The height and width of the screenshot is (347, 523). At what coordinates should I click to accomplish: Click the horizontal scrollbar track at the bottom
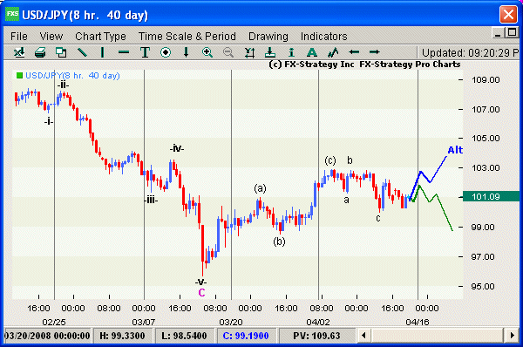[x=438, y=335]
